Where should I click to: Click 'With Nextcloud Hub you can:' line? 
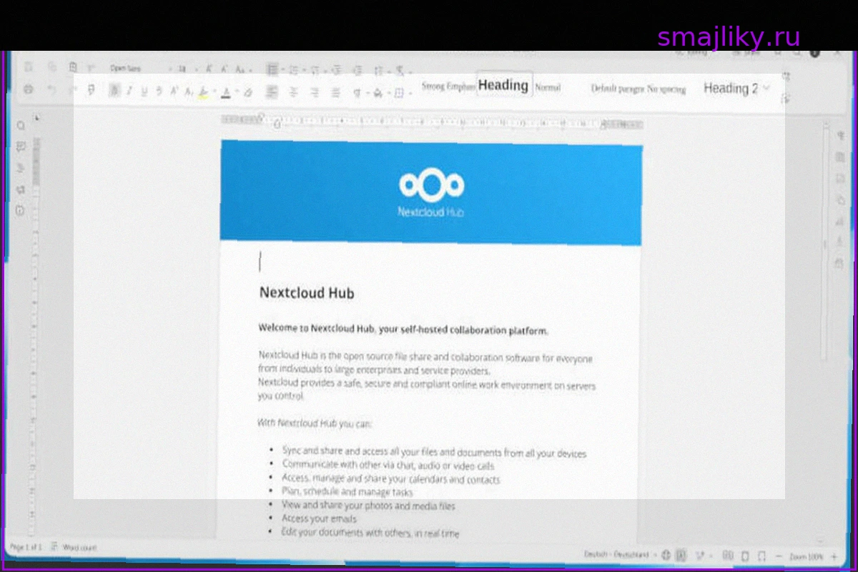[x=315, y=423]
